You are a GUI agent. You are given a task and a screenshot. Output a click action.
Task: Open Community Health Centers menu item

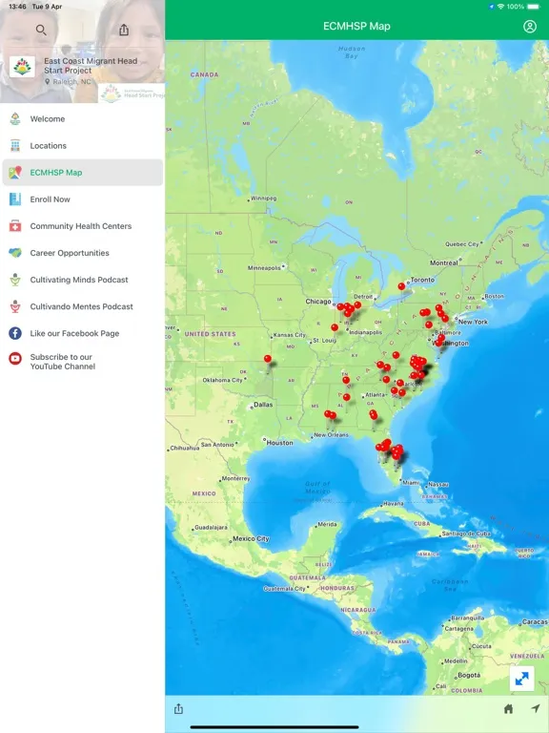point(83,226)
